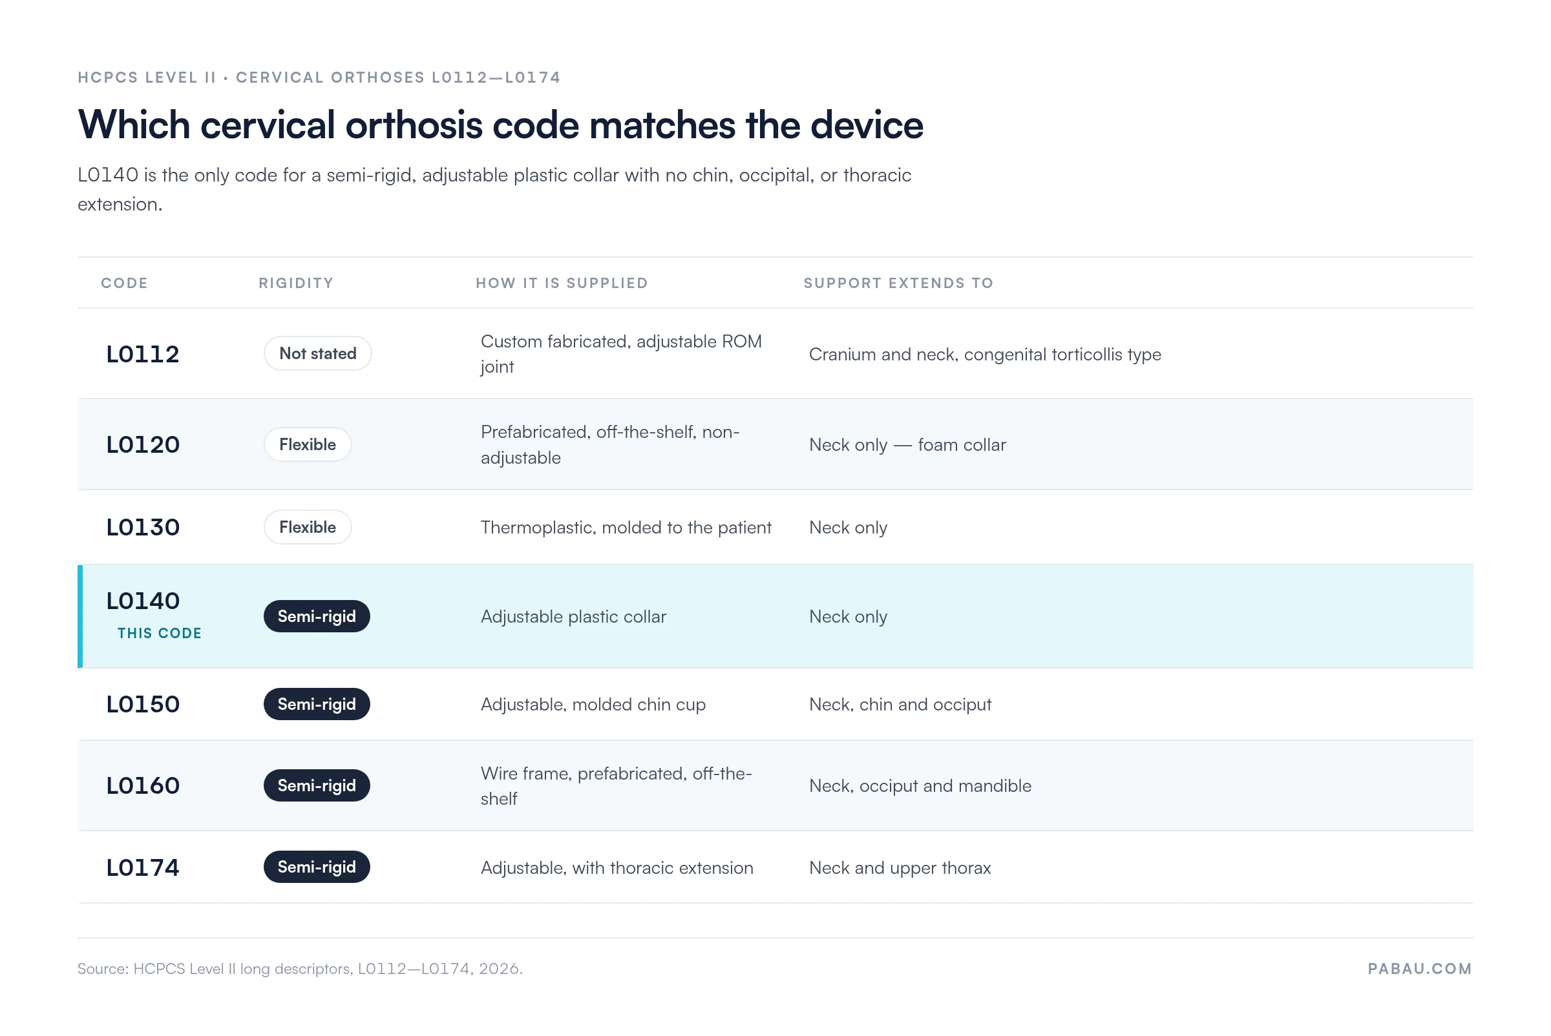Select the THIS CODE label
Image resolution: width=1551 pixels, height=1036 pixels.
[160, 633]
